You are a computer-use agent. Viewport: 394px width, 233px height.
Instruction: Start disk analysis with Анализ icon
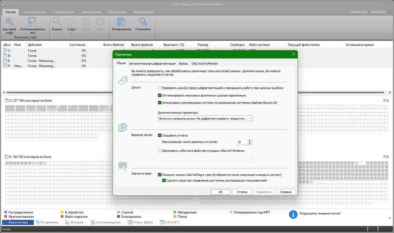point(57,22)
